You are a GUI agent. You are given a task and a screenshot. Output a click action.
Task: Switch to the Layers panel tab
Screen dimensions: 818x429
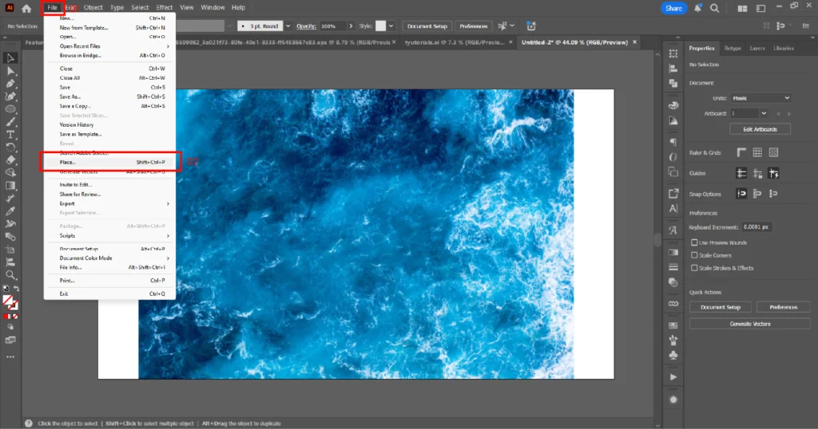(757, 48)
